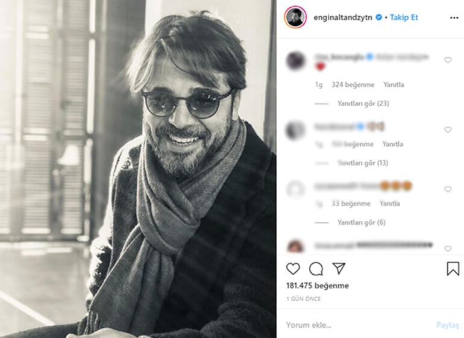Image resolution: width=464 pixels, height=338 pixels.
Task: Expand replies showing 'Yanıtları gör (13)'
Action: point(363,163)
